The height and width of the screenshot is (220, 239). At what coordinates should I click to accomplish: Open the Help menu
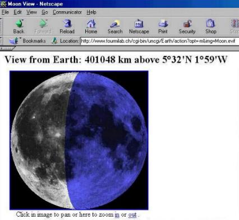point(91,12)
